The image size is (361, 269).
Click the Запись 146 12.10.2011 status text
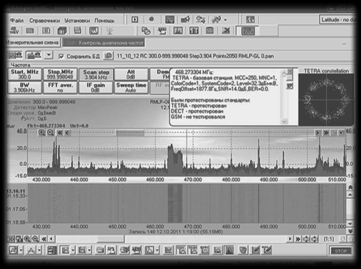tap(176, 232)
